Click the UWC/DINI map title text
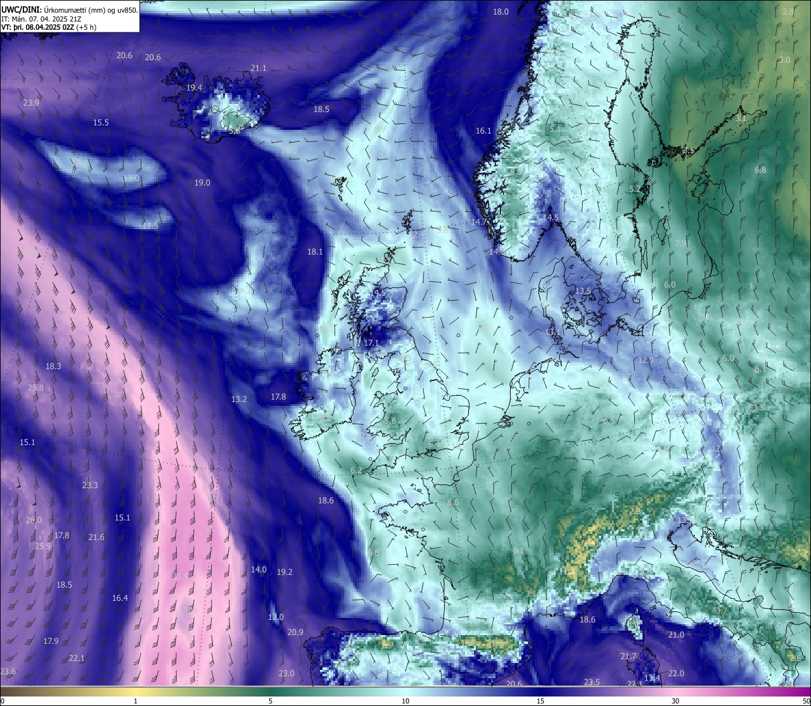 click(70, 9)
